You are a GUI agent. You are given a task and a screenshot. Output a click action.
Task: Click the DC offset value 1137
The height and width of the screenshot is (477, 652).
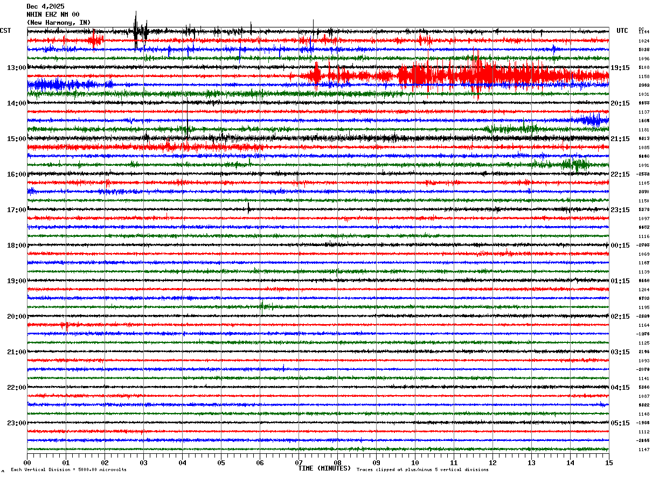644,112
